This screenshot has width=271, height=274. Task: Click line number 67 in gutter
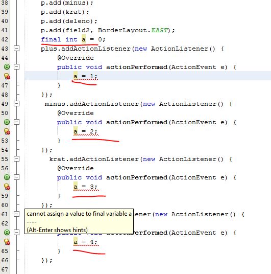(x=5, y=269)
